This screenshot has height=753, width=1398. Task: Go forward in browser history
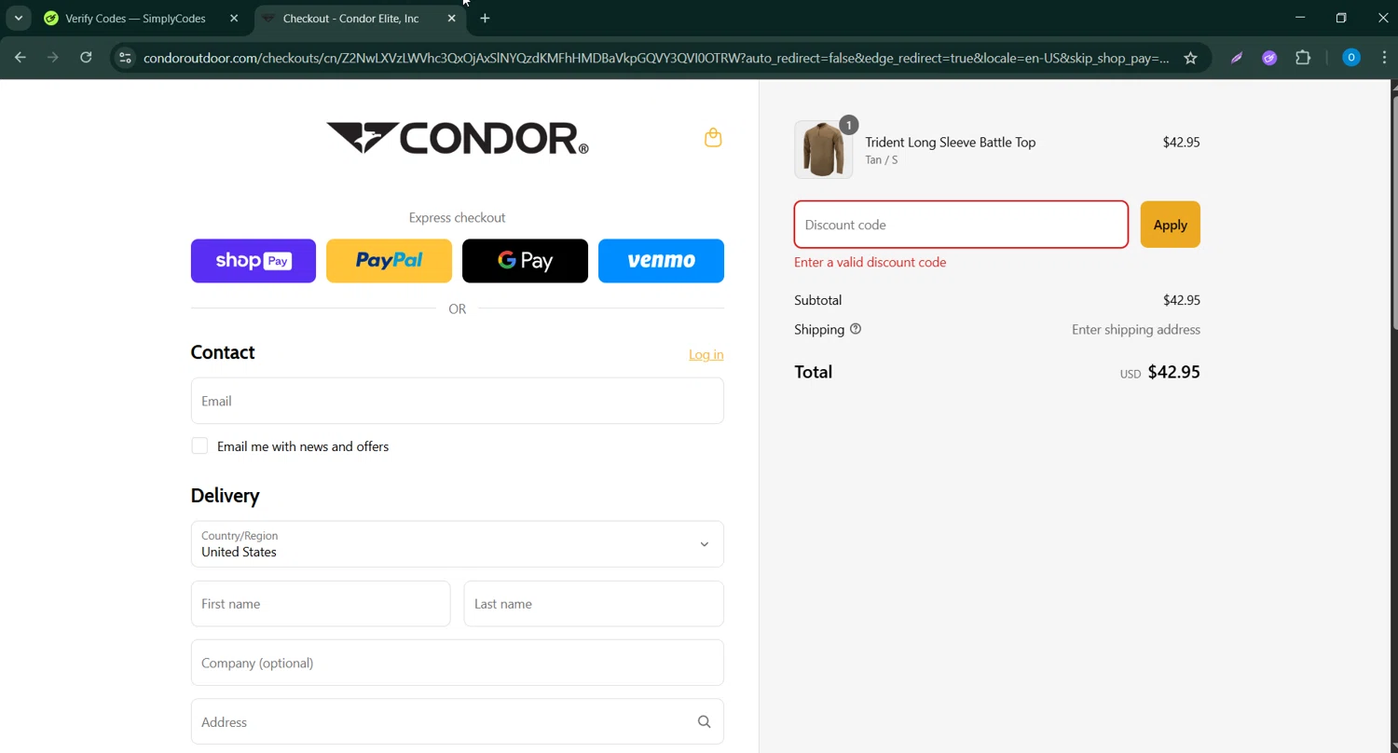point(53,58)
